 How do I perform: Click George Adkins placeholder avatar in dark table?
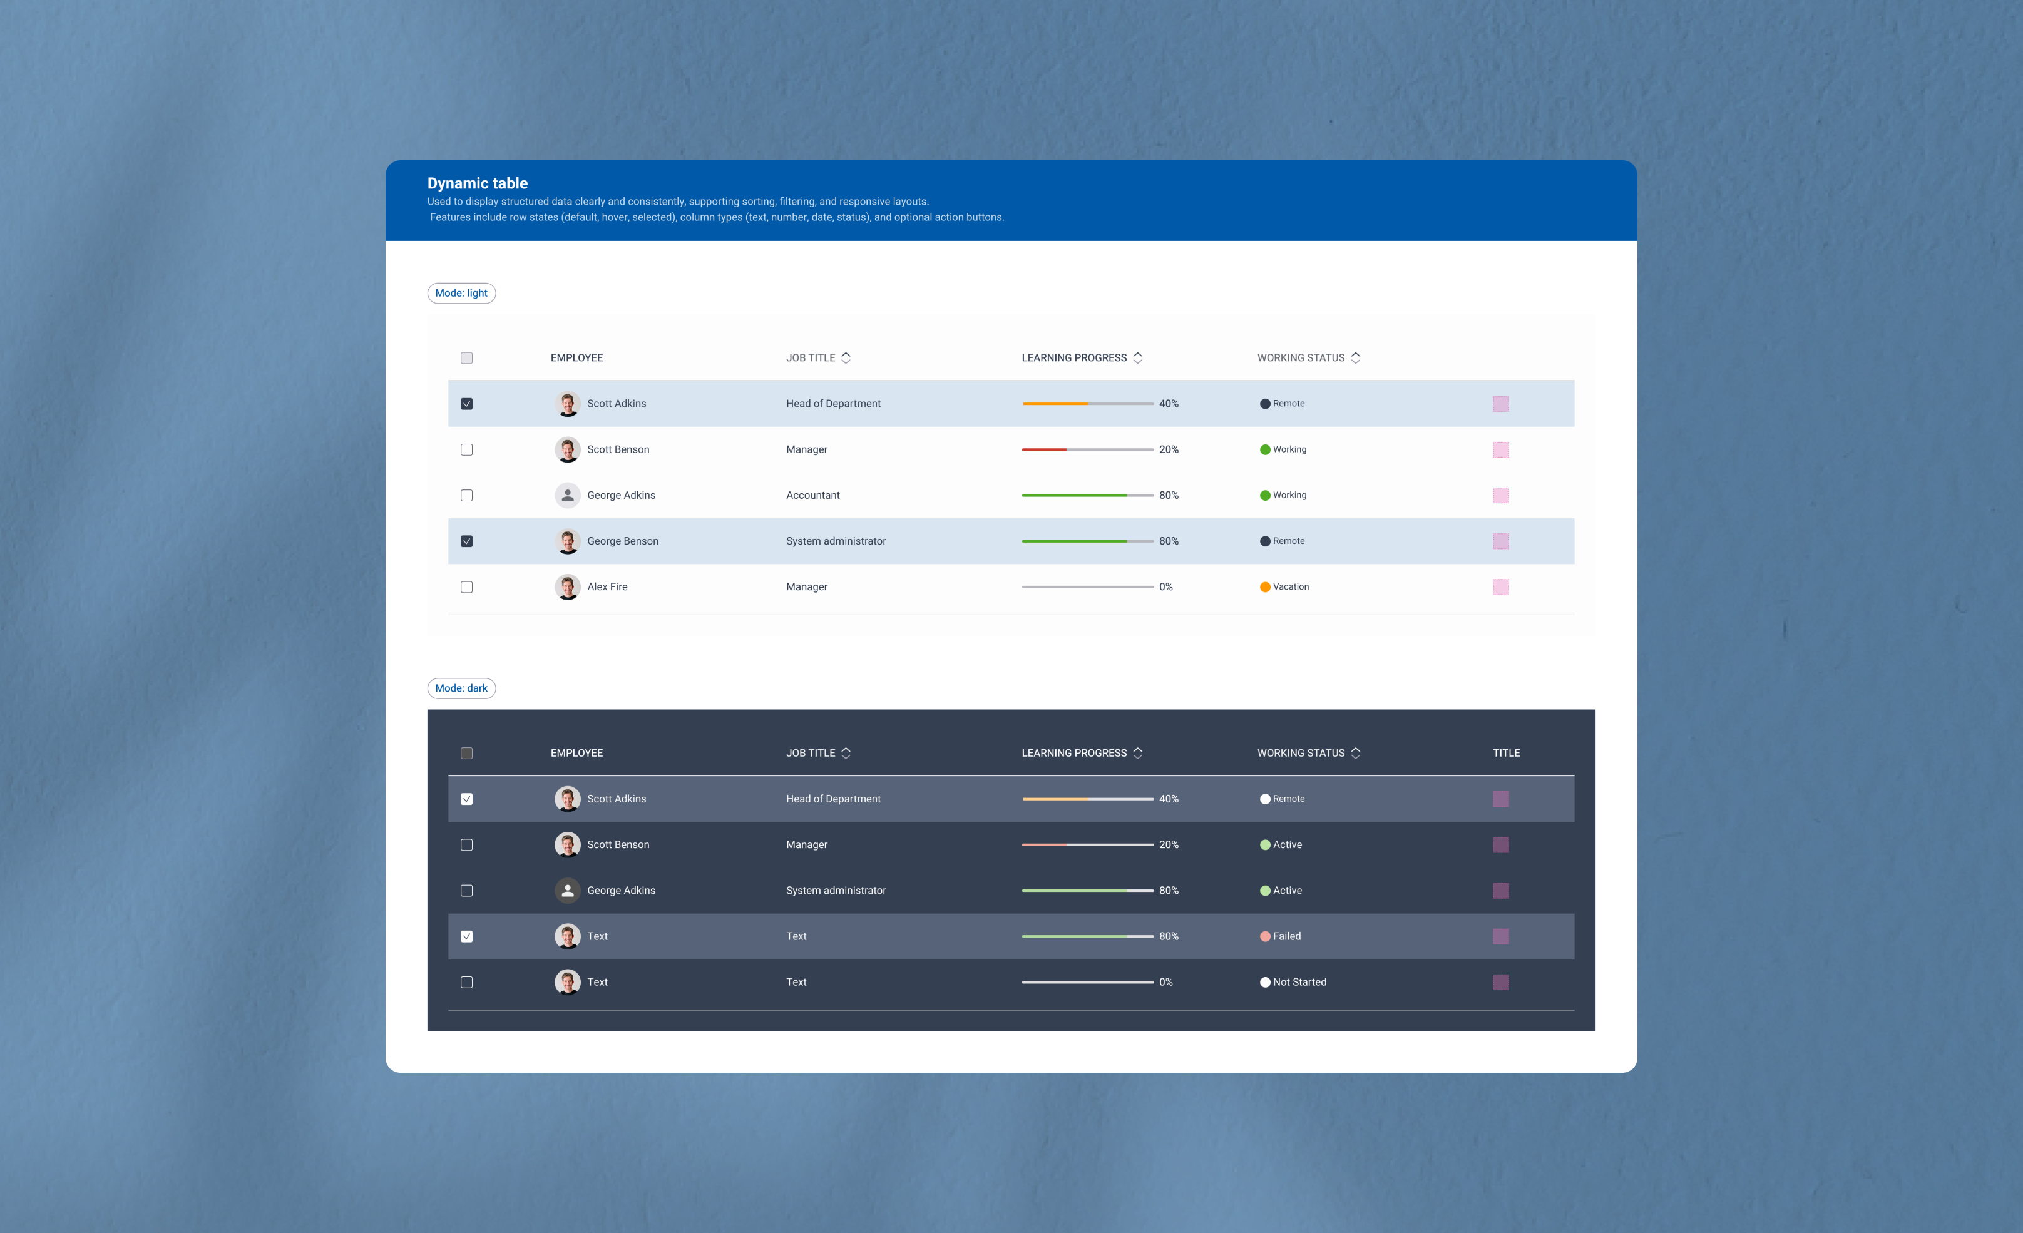tap(567, 891)
